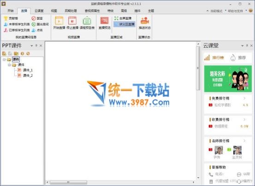Open 推送状态 camera status icon

point(145,21)
